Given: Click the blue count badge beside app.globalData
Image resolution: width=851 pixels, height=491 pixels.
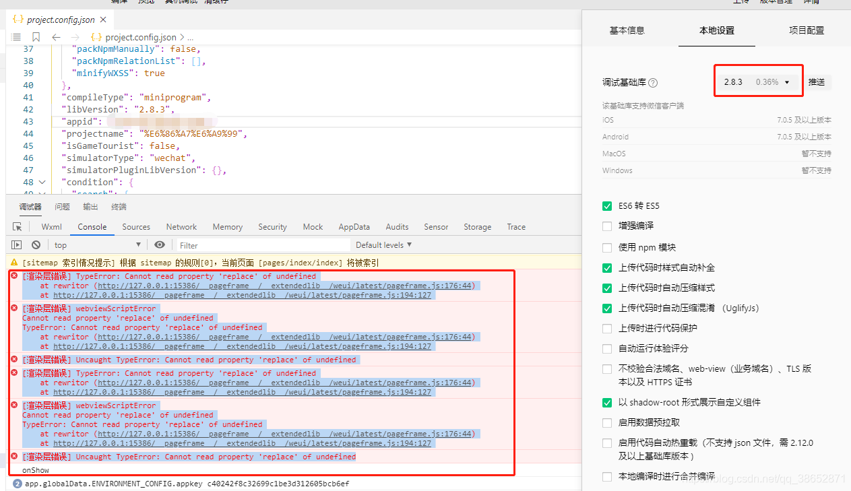Looking at the screenshot, I should pos(18,484).
